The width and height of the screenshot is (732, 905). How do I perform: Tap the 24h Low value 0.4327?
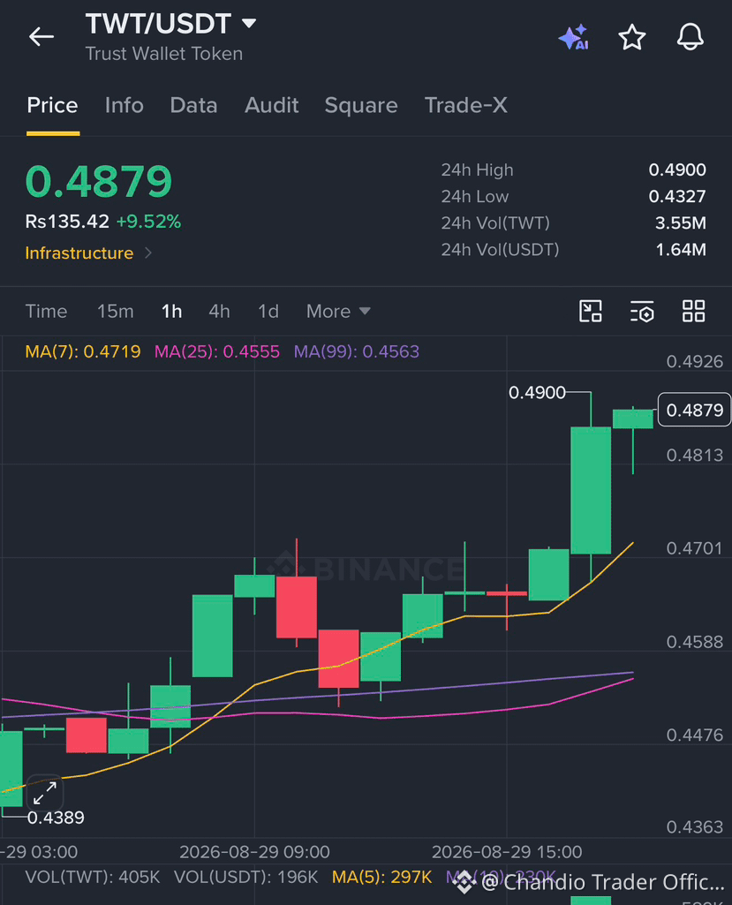[677, 197]
